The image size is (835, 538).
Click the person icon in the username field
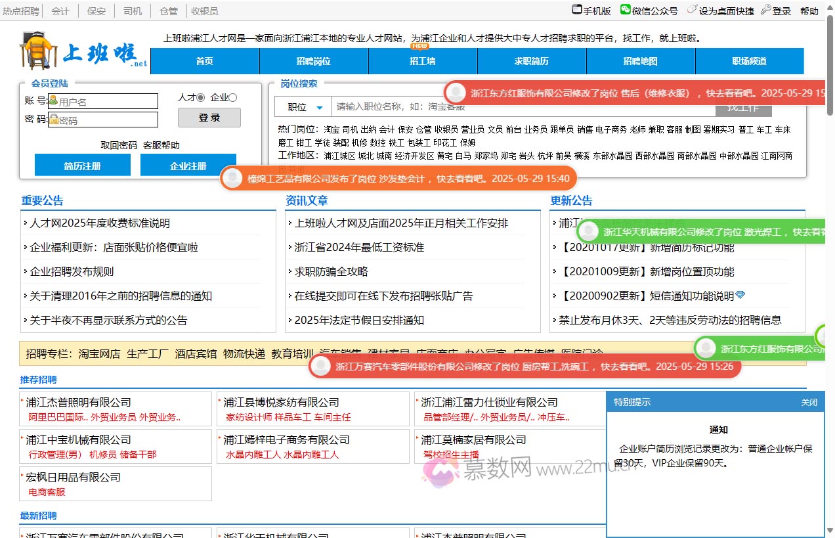click(54, 100)
